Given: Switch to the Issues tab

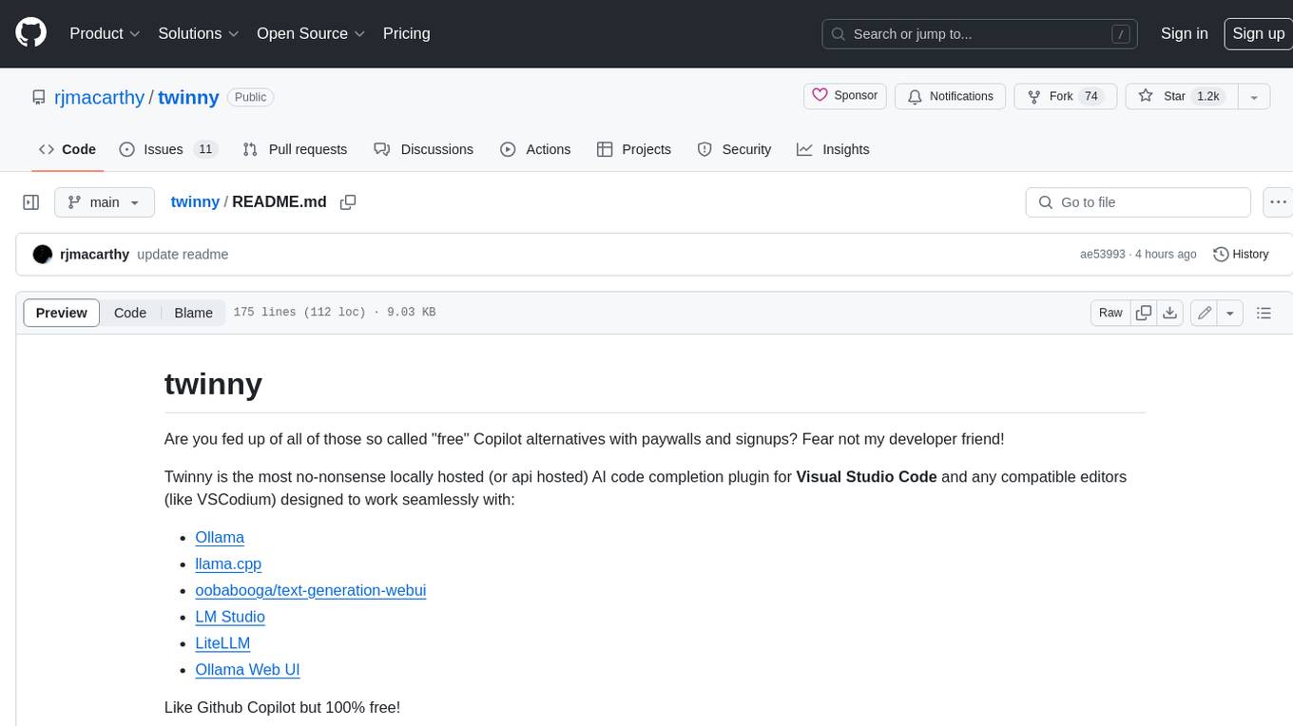Looking at the screenshot, I should click(x=167, y=149).
